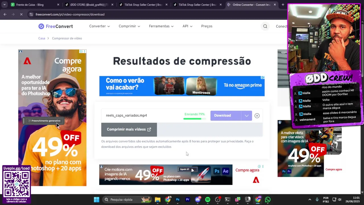This screenshot has height=205, width=364.
Task: View site information icon beside the URL
Action: tap(31, 14)
